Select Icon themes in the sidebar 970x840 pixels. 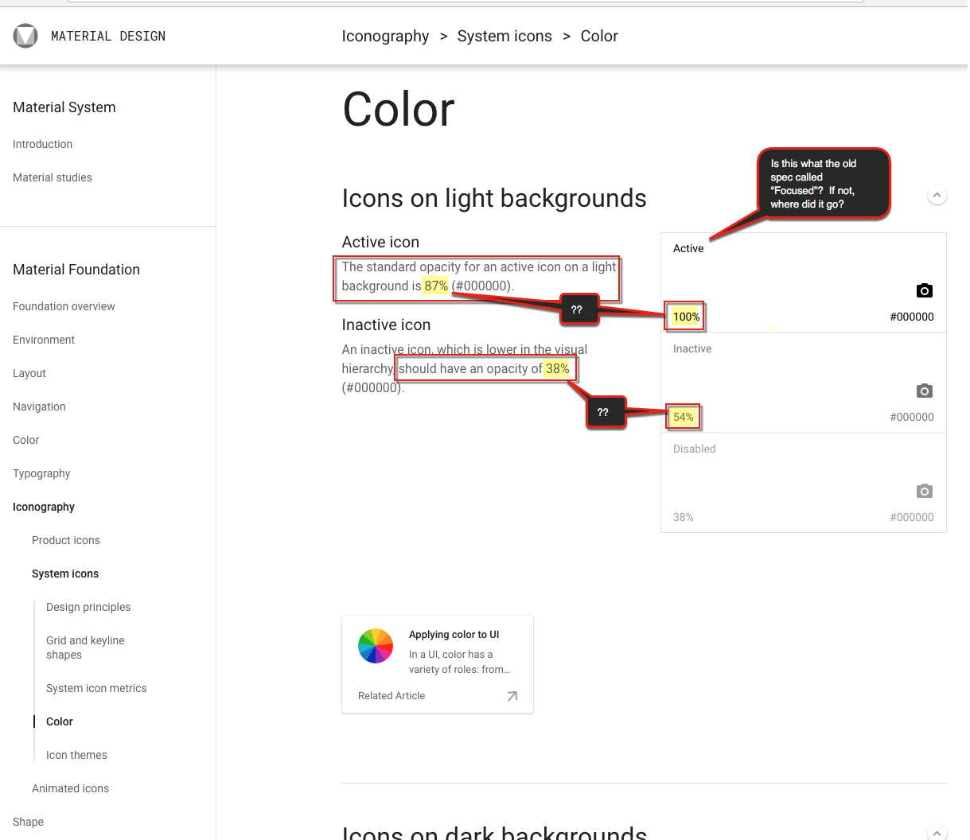[x=76, y=754]
